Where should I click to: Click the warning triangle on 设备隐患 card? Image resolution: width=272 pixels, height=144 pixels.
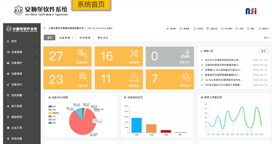pos(134,77)
